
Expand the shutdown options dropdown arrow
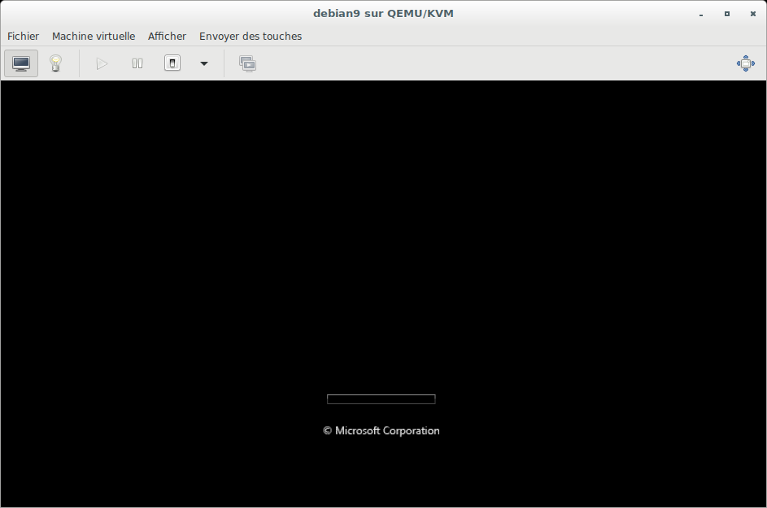click(x=204, y=63)
